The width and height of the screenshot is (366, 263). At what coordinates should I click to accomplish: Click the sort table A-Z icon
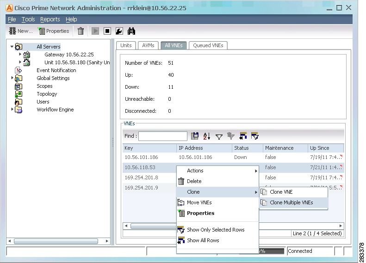point(207,136)
